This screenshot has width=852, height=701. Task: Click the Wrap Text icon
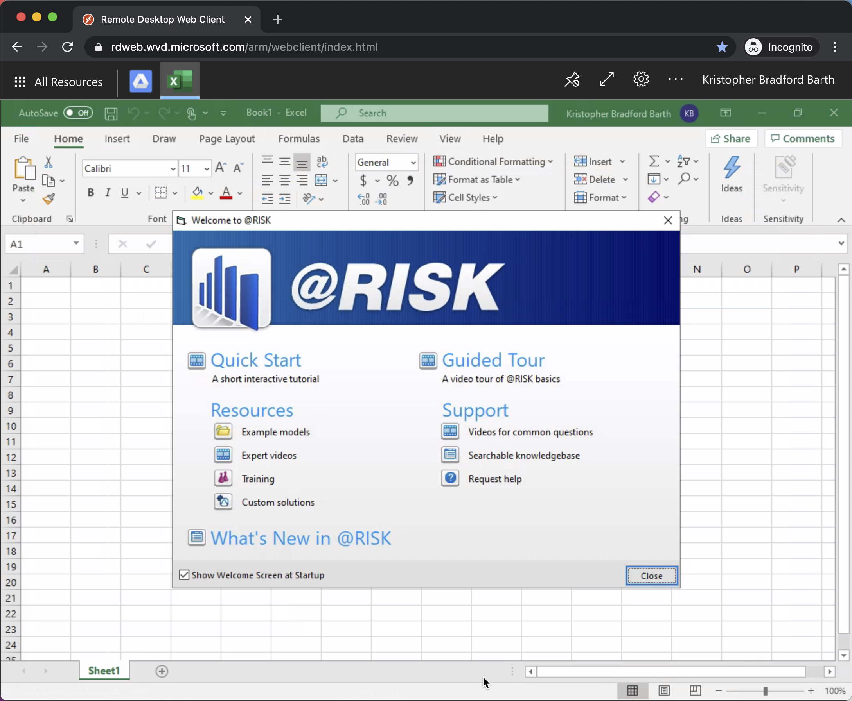[x=322, y=161]
